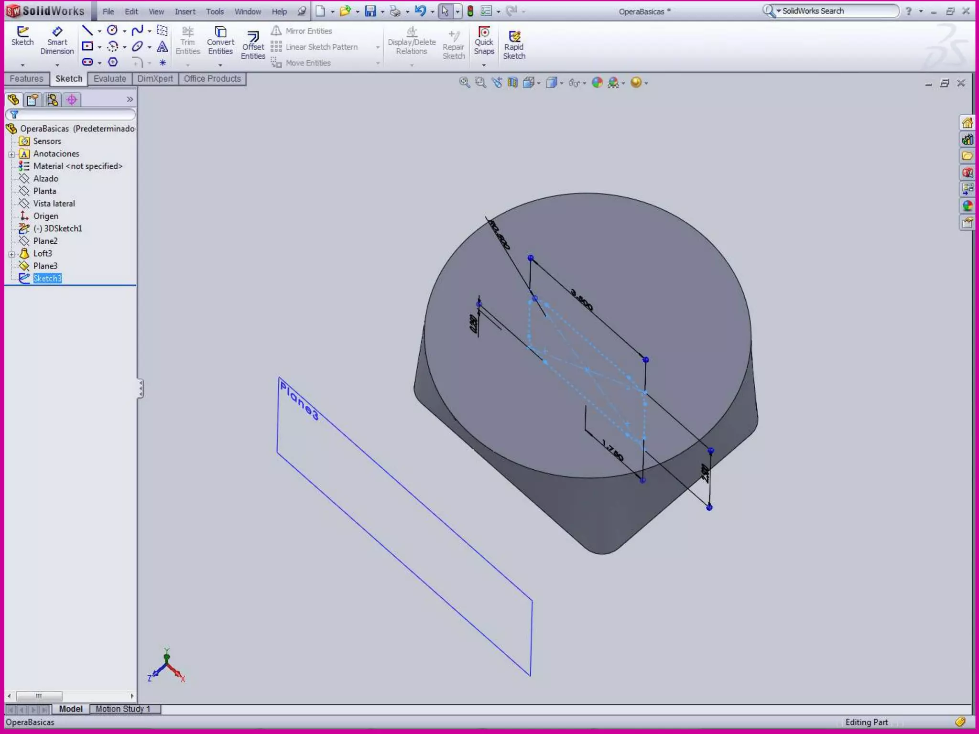Open the Insert menu

coord(185,11)
